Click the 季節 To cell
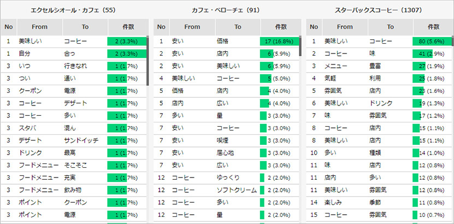The height and width of the screenshot is (224, 454). pos(375,203)
